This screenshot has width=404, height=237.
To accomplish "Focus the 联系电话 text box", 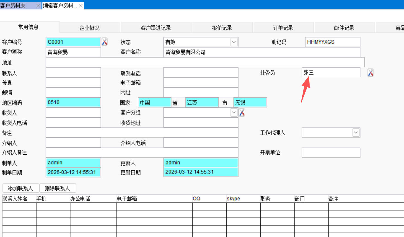I will [x=201, y=73].
